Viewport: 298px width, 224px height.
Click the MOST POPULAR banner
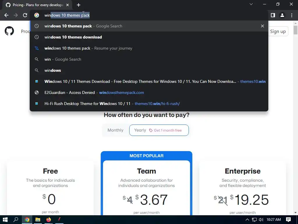click(x=146, y=156)
